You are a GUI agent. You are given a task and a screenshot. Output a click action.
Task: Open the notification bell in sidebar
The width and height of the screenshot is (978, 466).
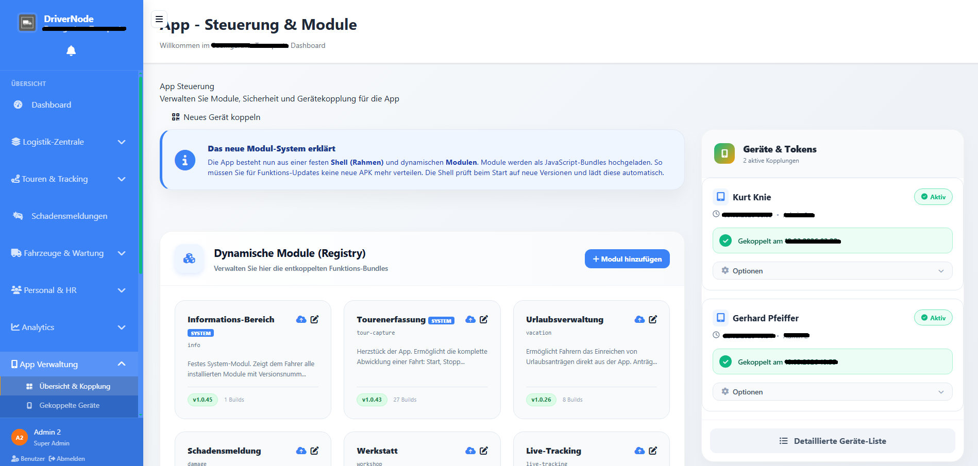tap(71, 50)
